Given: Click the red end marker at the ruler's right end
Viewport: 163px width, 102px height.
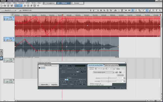Looking at the screenshot, I should [160, 15].
